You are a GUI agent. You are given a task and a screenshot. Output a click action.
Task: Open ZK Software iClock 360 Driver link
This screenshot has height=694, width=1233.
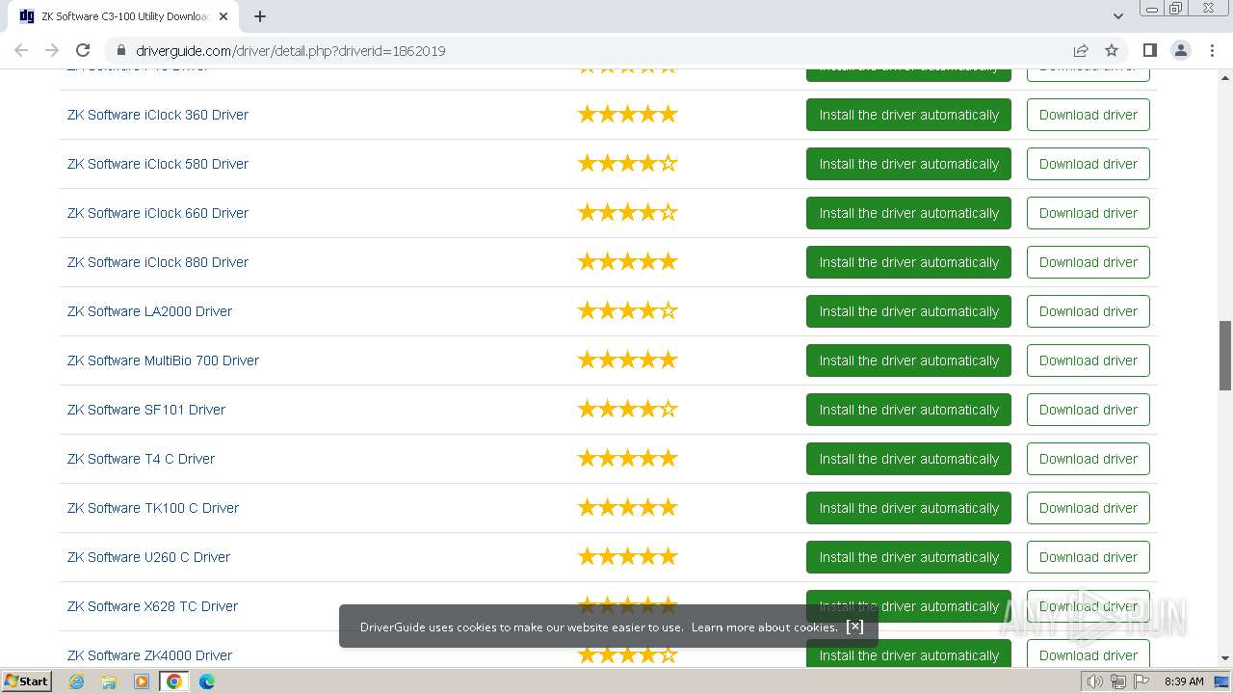coord(158,115)
